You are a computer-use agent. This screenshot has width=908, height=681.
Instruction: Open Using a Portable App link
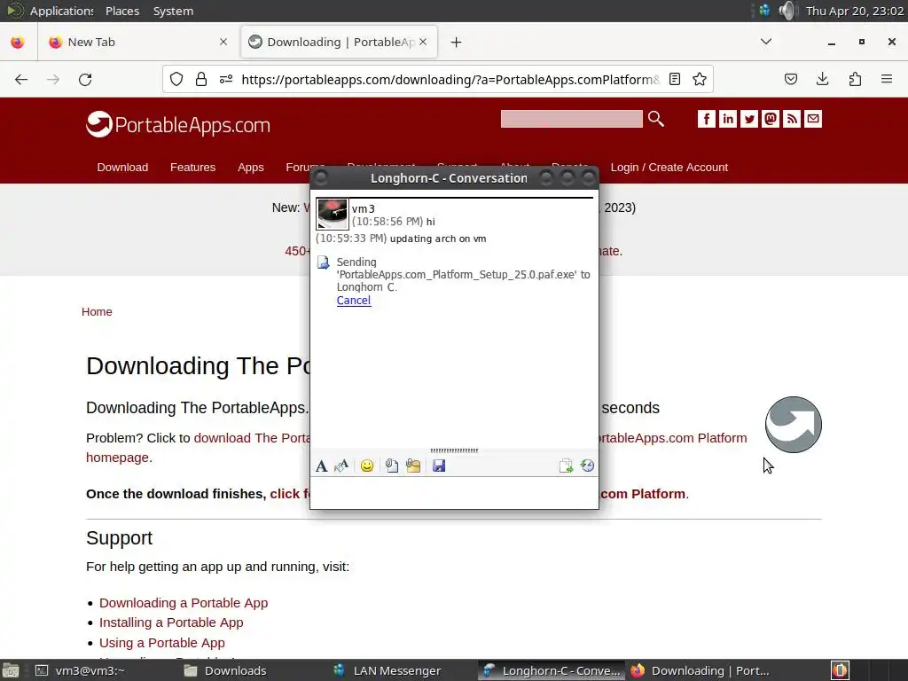coord(162,643)
